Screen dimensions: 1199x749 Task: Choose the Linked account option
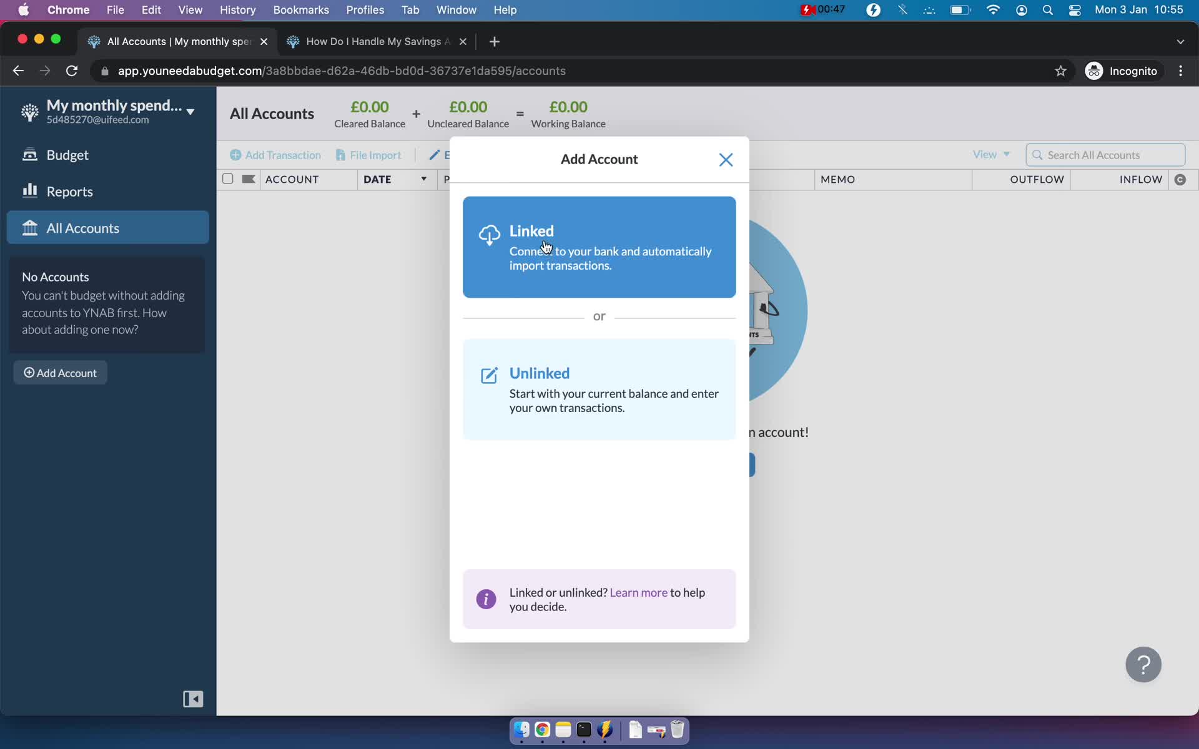(599, 247)
